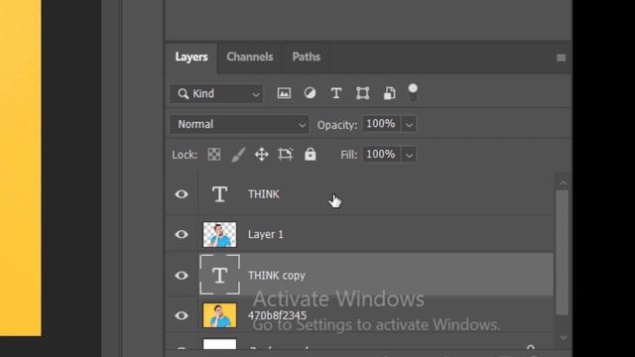This screenshot has width=635, height=357.
Task: Hide Layer 1 visibility
Action: [x=182, y=234]
